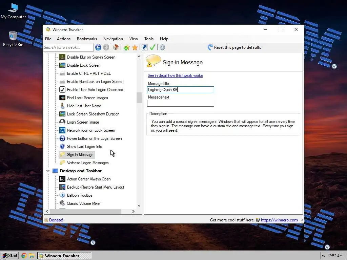Click the empty Message text field
Viewport: 347px width, 260px height.
click(181, 103)
